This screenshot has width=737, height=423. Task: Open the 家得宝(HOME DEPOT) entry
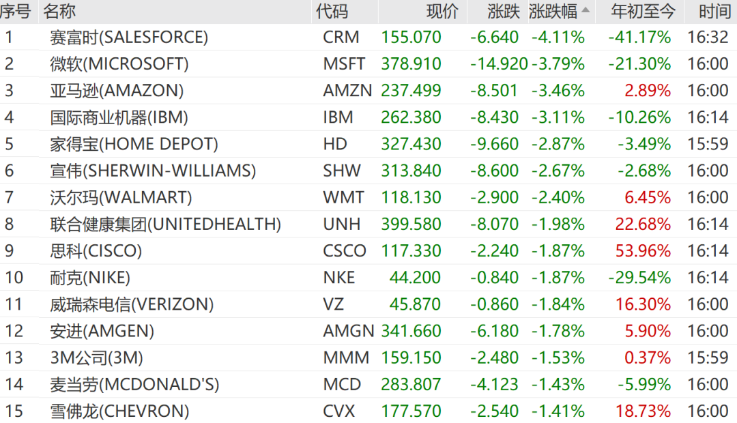click(x=369, y=144)
